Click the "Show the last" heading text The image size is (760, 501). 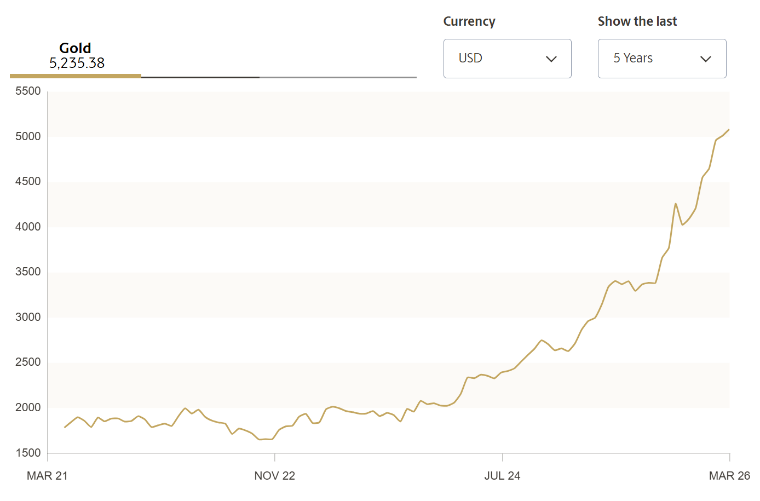637,21
